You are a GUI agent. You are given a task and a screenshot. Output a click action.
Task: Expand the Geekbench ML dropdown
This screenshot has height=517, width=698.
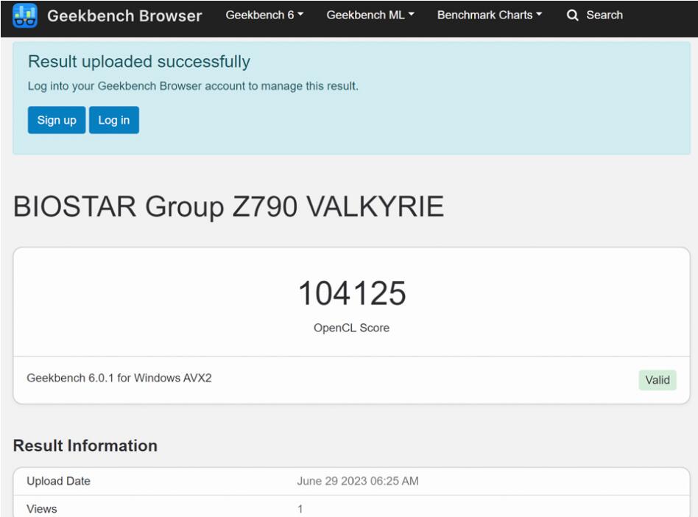370,15
